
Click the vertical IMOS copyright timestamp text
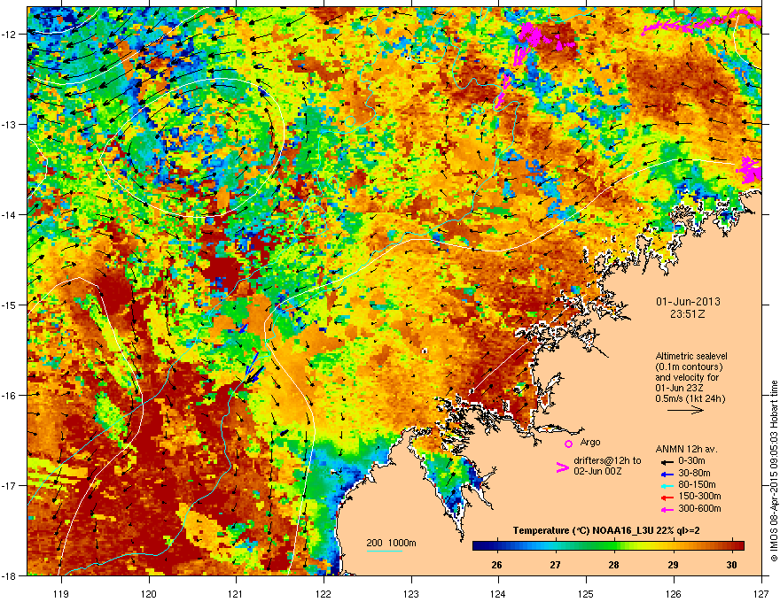pyautogui.click(x=774, y=471)
